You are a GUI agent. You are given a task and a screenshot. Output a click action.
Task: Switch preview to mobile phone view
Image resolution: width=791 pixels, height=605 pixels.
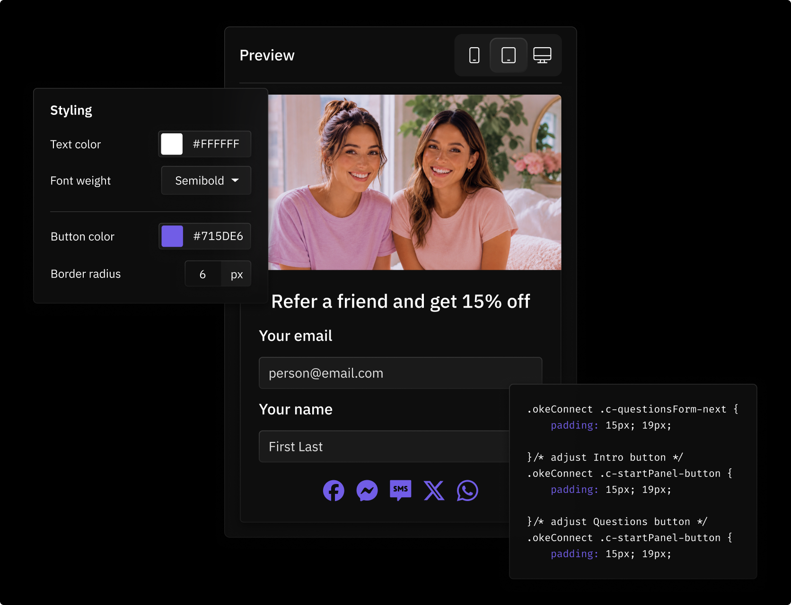coord(474,55)
